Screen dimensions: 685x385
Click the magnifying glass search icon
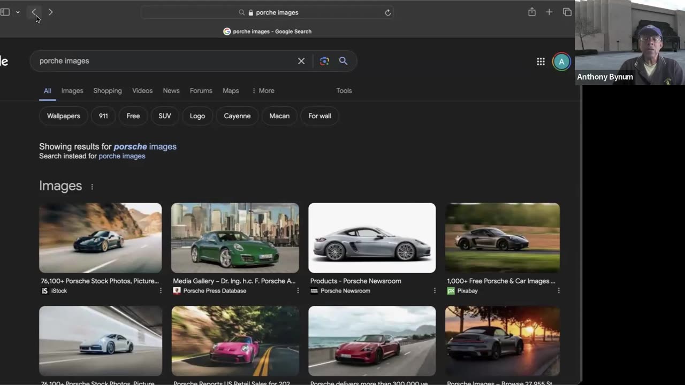tap(343, 61)
